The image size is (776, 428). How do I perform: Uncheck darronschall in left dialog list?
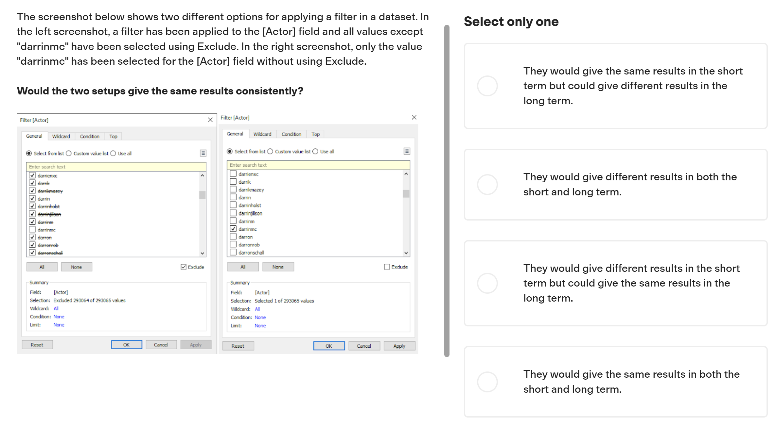(x=32, y=253)
